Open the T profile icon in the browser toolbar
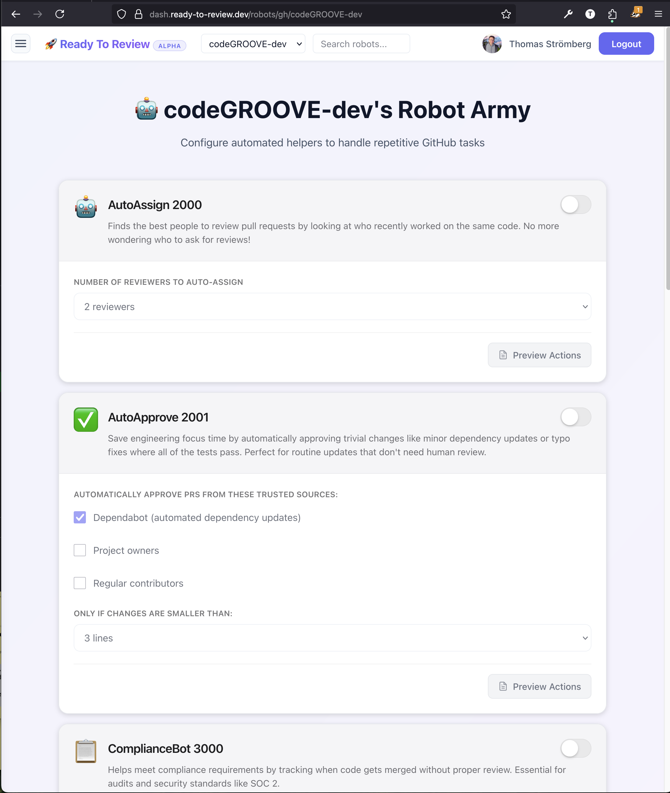670x793 pixels. pos(590,14)
